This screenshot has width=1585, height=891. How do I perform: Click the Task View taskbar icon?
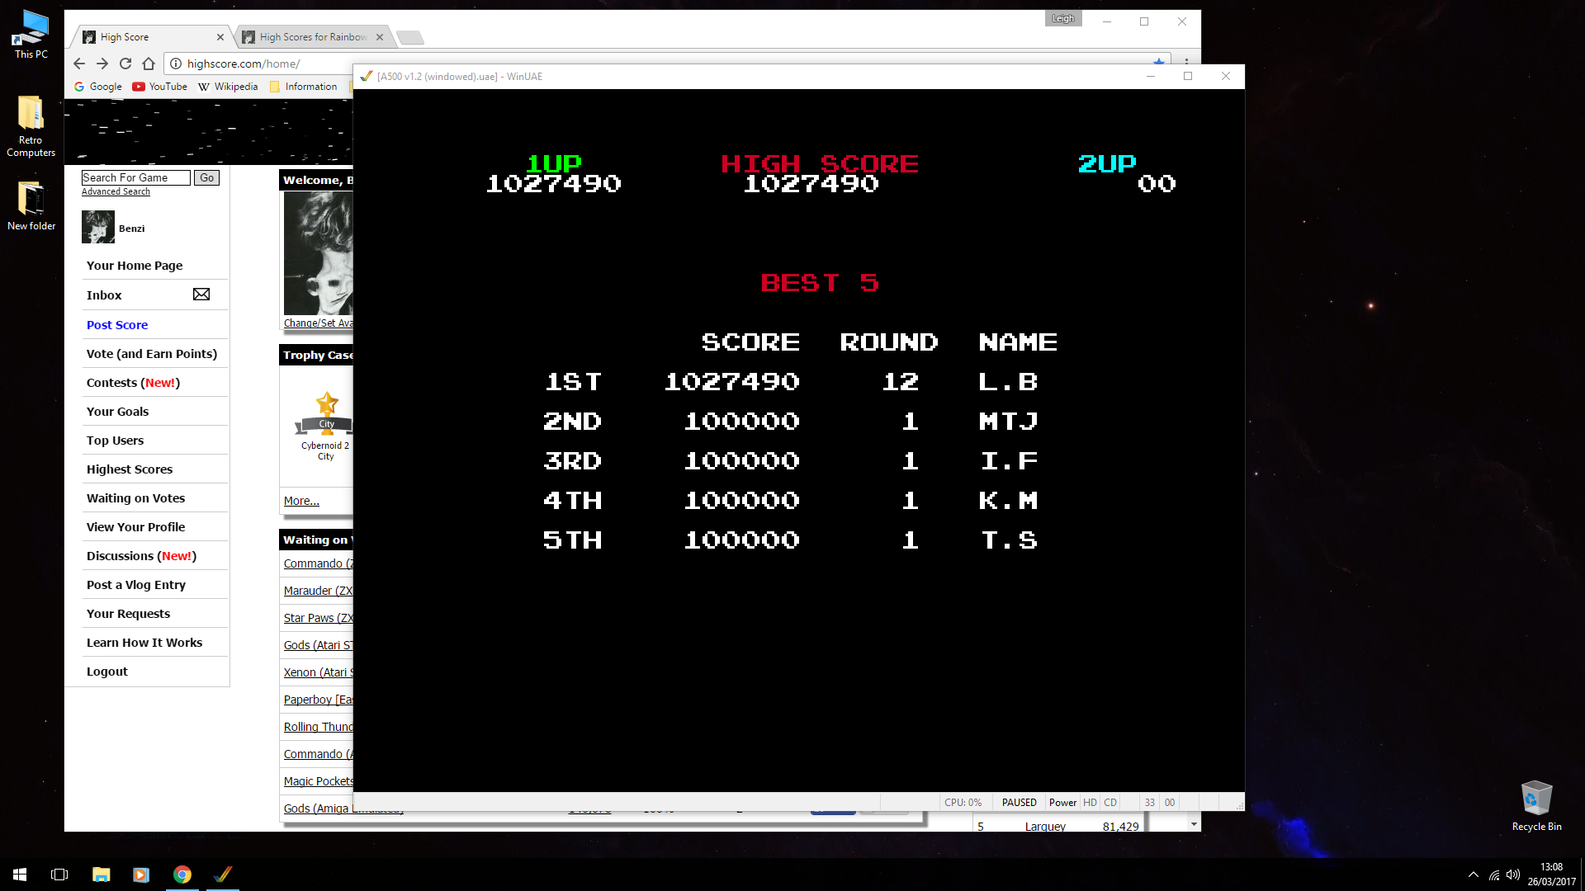59,874
